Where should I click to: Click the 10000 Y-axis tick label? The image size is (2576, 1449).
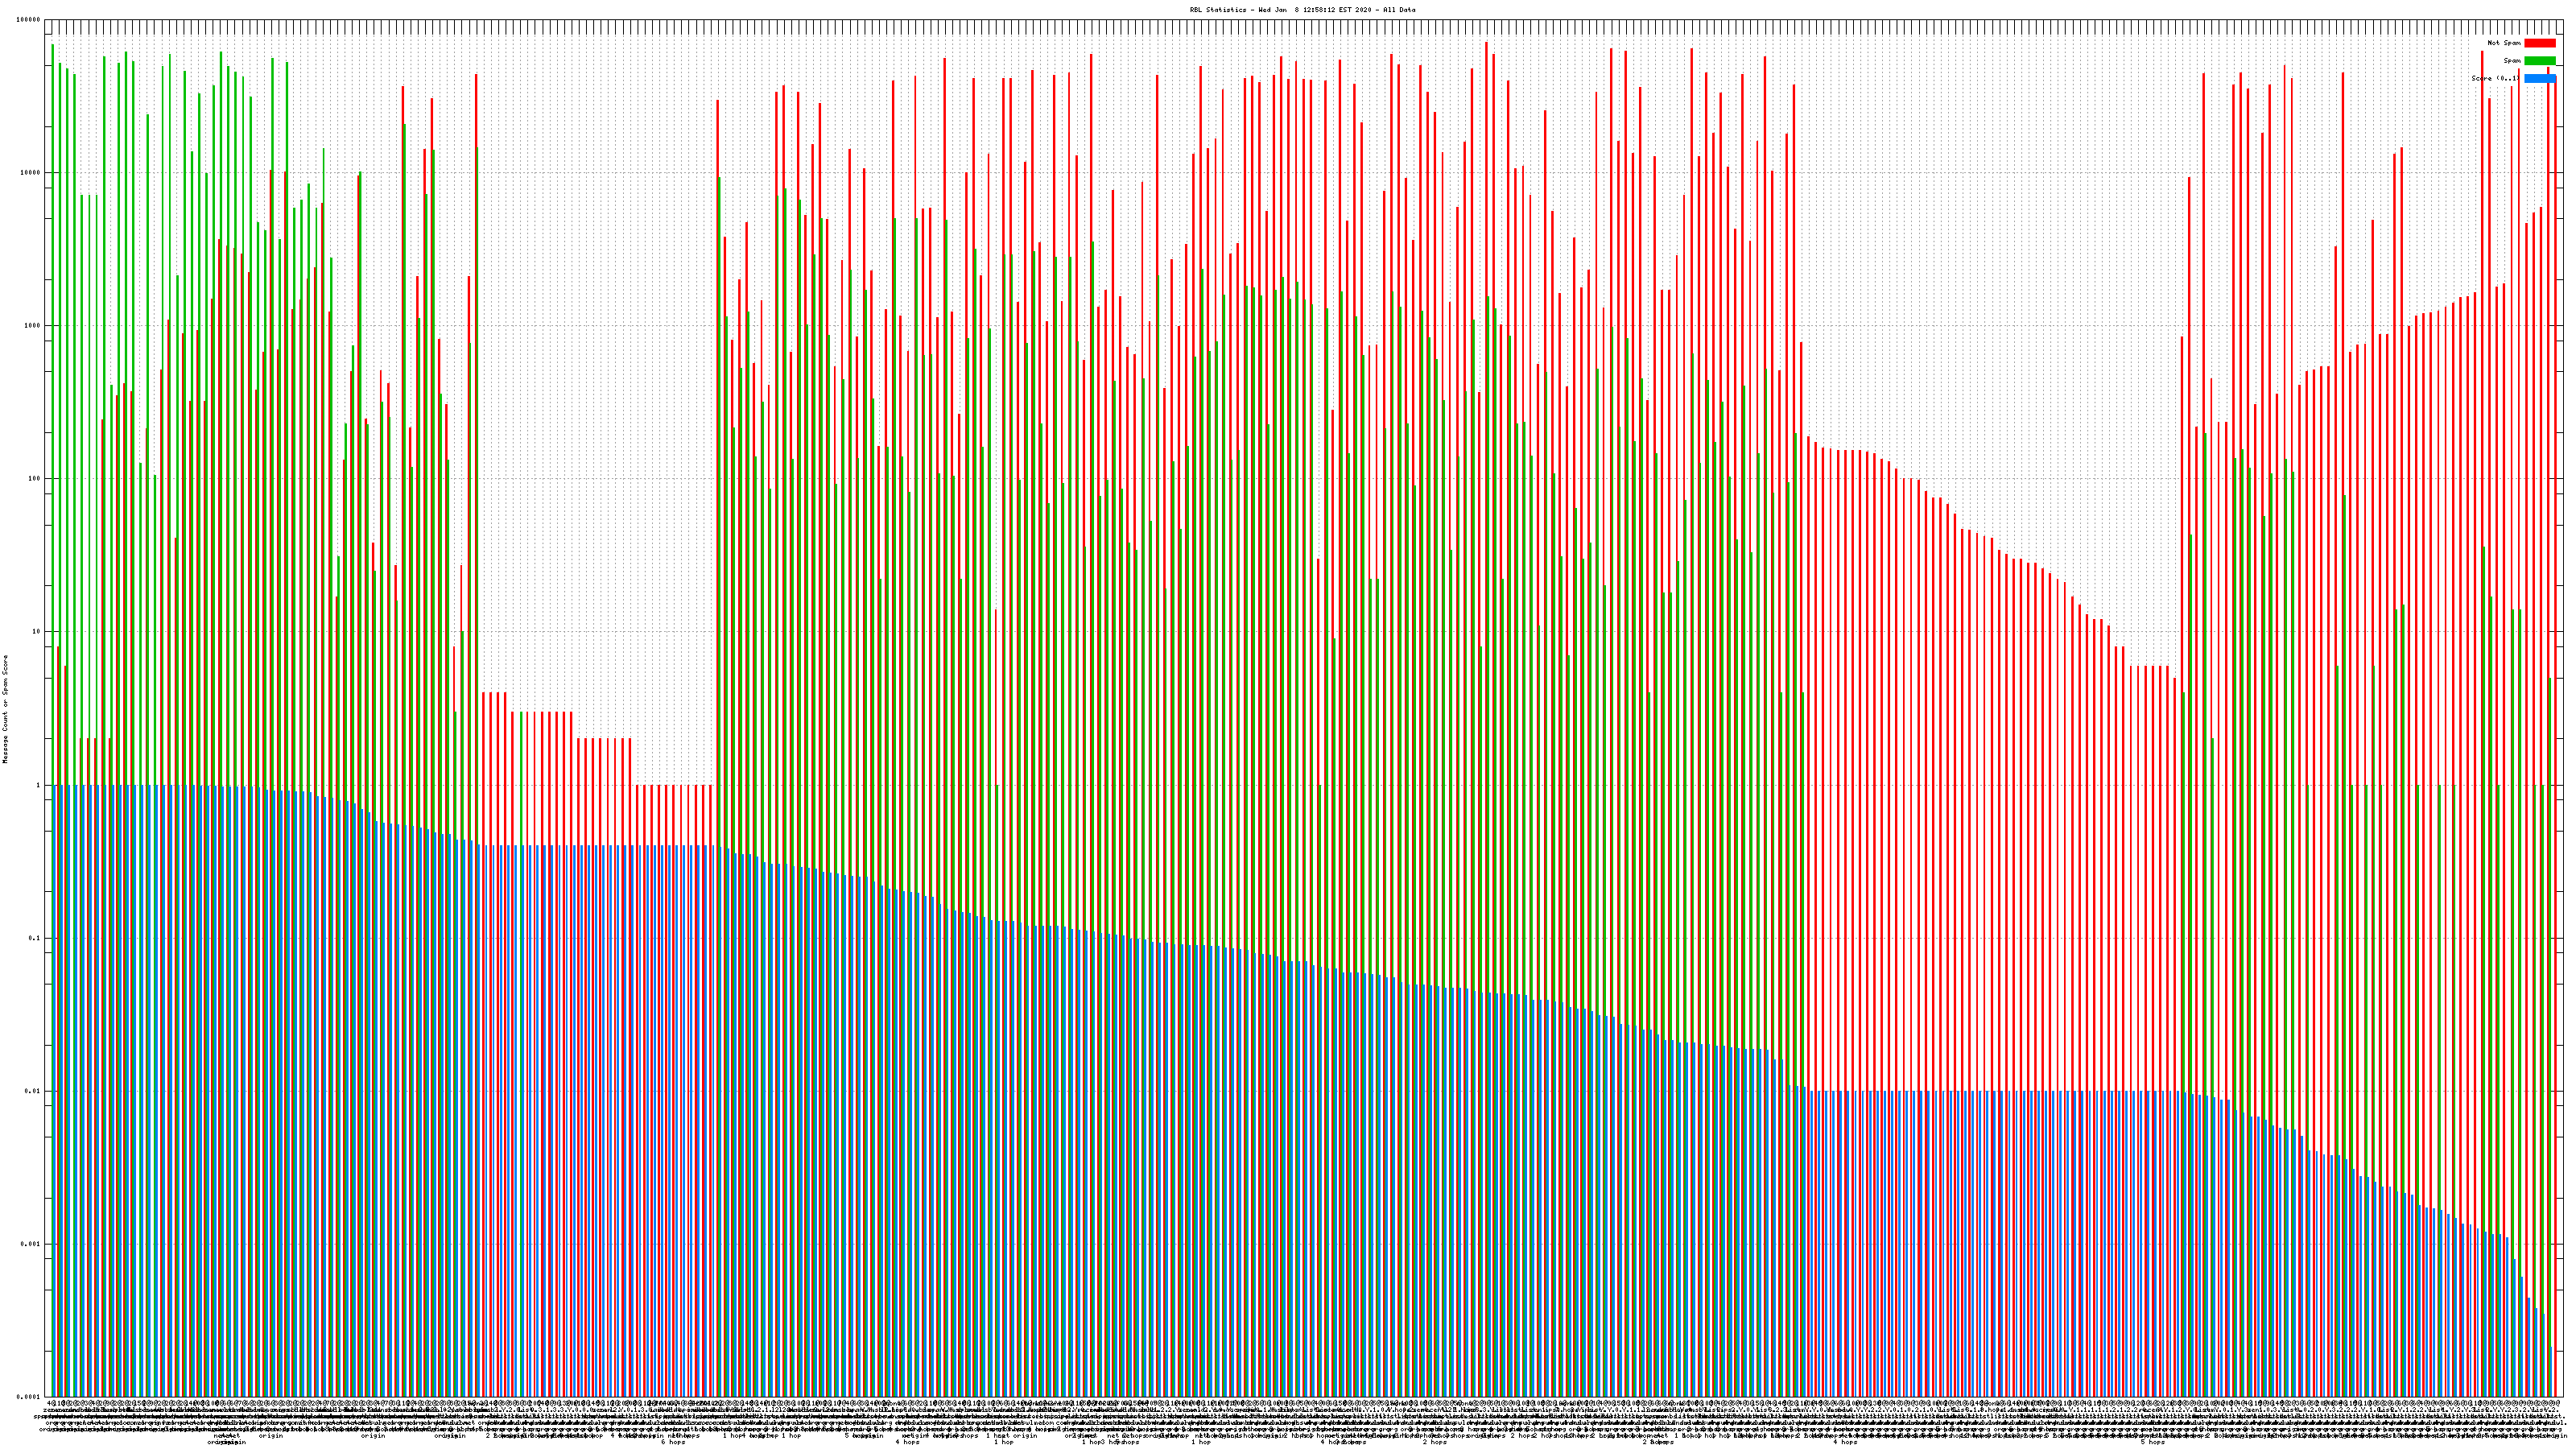31,173
